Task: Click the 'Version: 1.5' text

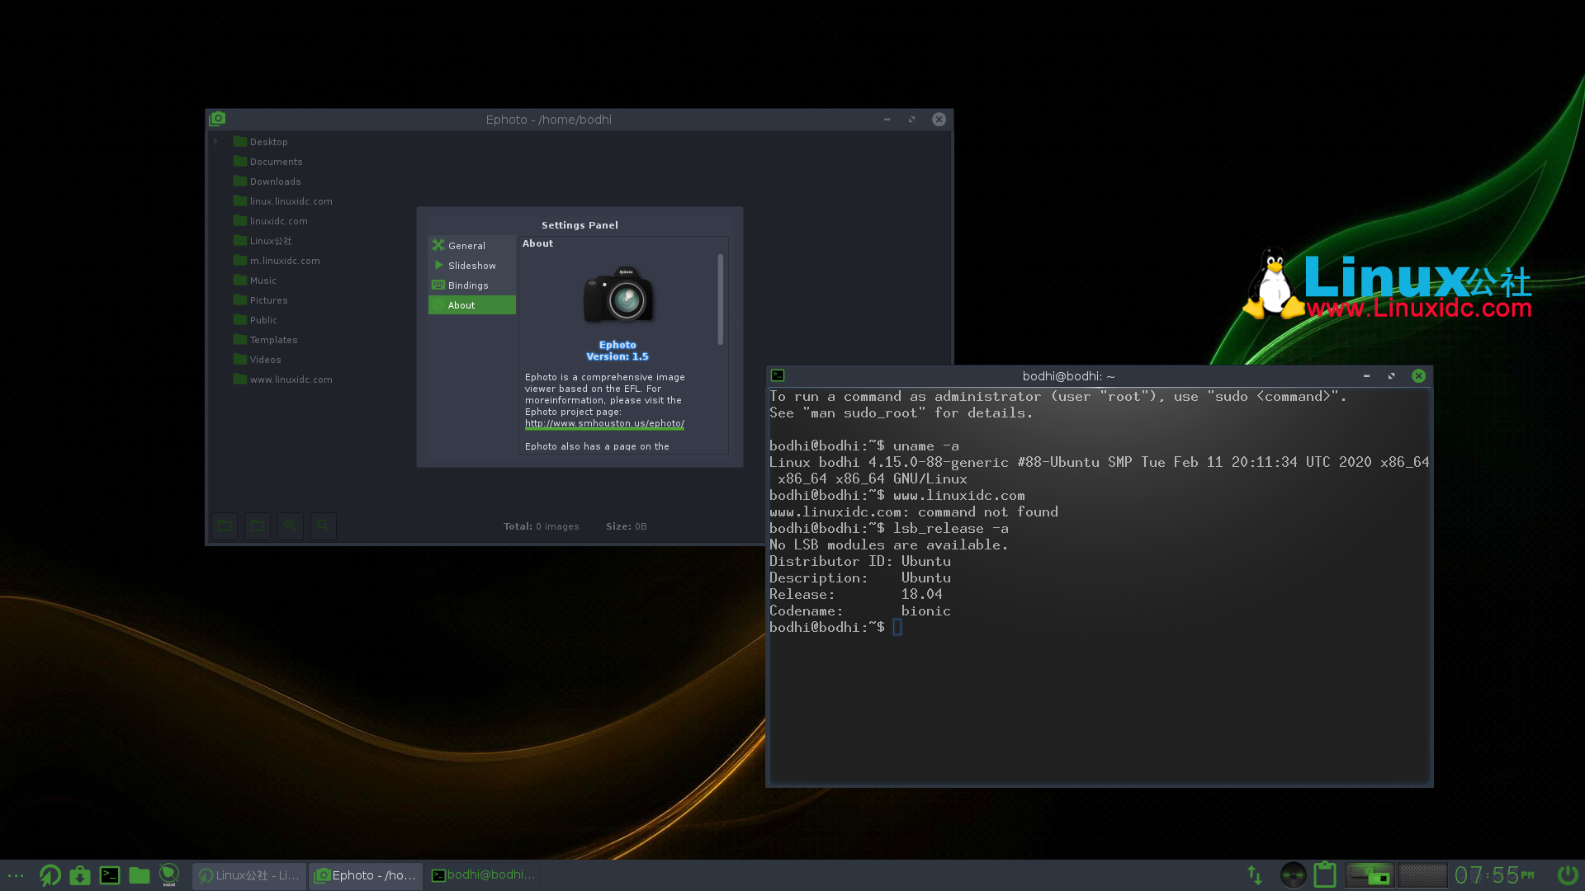Action: tap(617, 356)
